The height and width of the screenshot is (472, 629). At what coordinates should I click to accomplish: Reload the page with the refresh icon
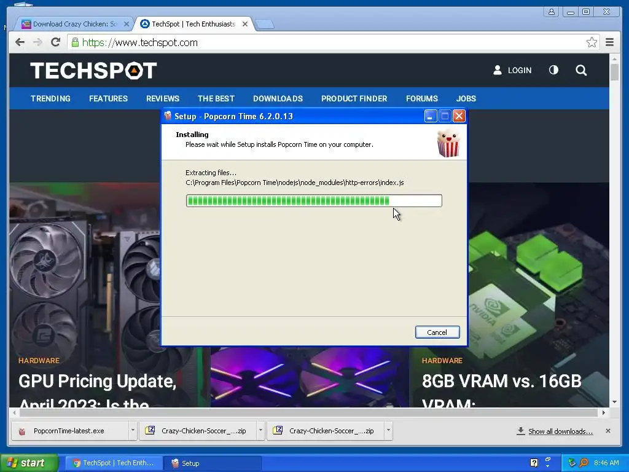(56, 42)
